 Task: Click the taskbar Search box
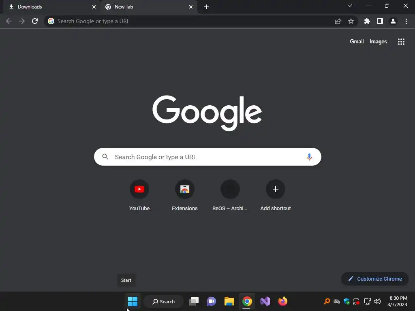[164, 301]
